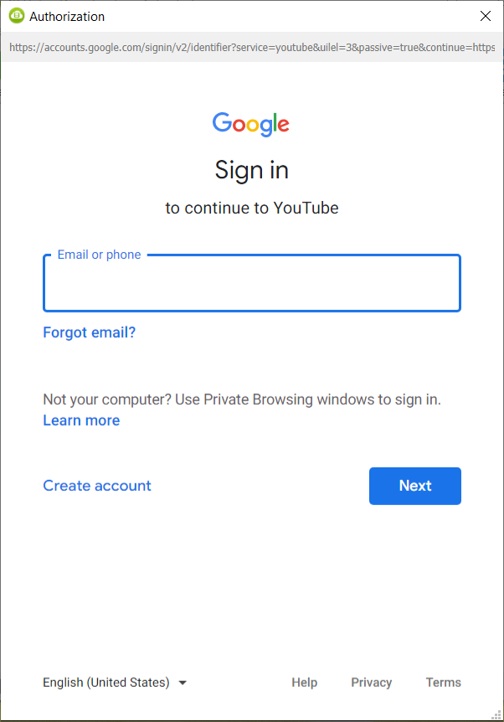The height and width of the screenshot is (722, 504).
Task: Click the window resize grip icon
Action: pos(496,714)
